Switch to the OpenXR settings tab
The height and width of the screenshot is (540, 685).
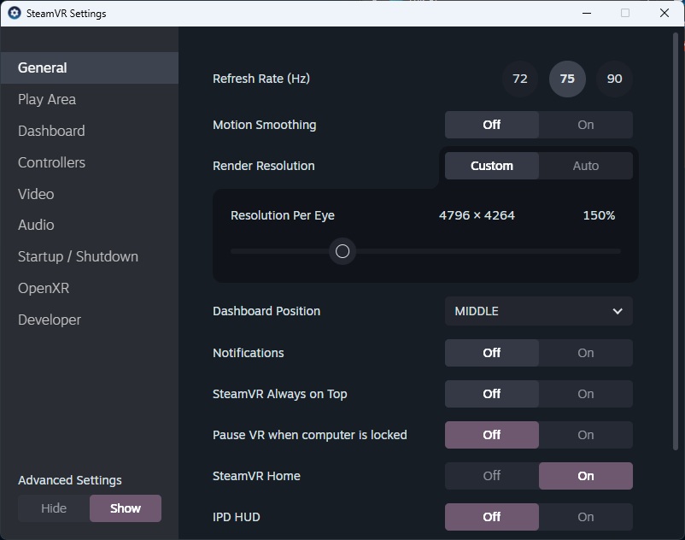(90, 288)
